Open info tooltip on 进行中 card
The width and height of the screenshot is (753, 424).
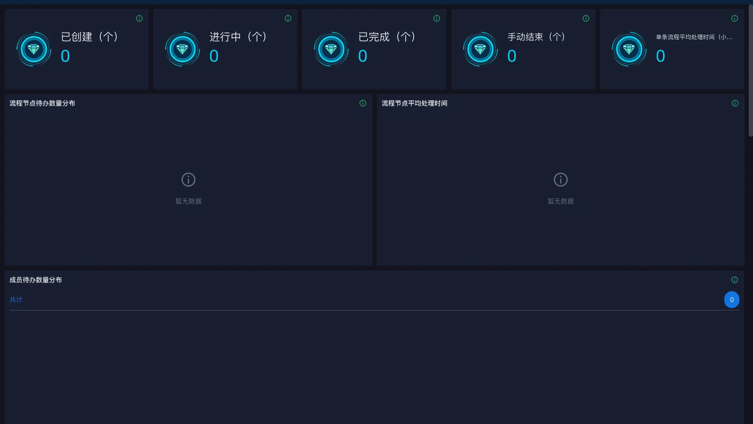(288, 18)
